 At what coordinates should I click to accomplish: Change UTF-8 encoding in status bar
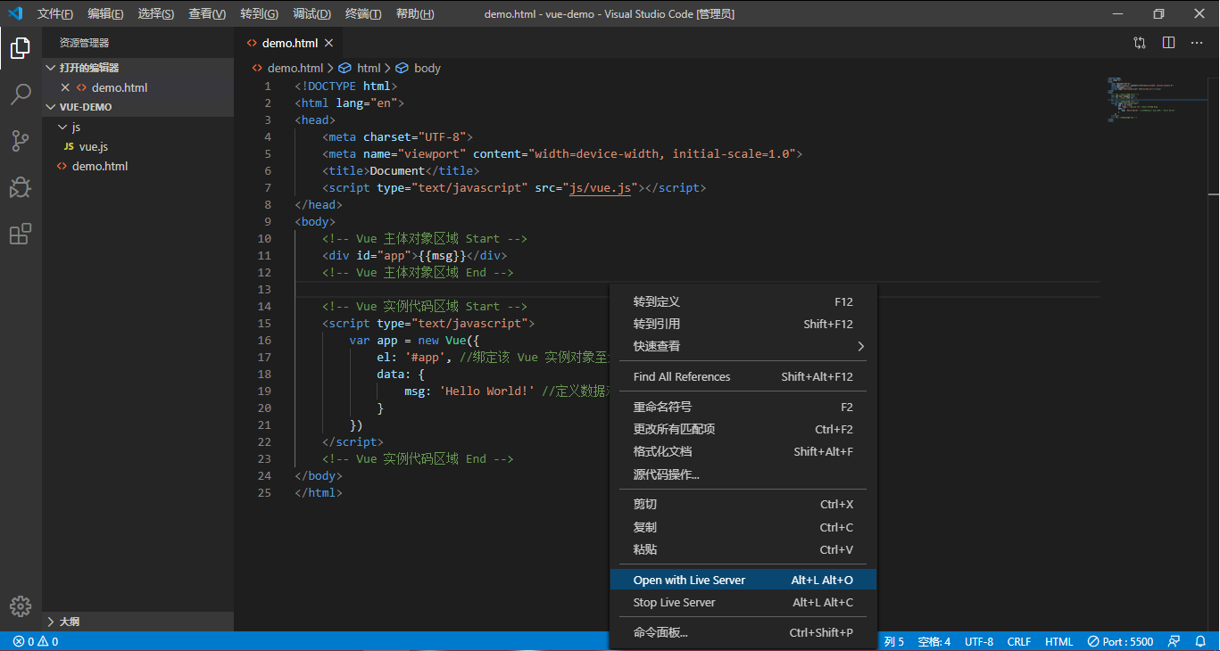point(978,641)
